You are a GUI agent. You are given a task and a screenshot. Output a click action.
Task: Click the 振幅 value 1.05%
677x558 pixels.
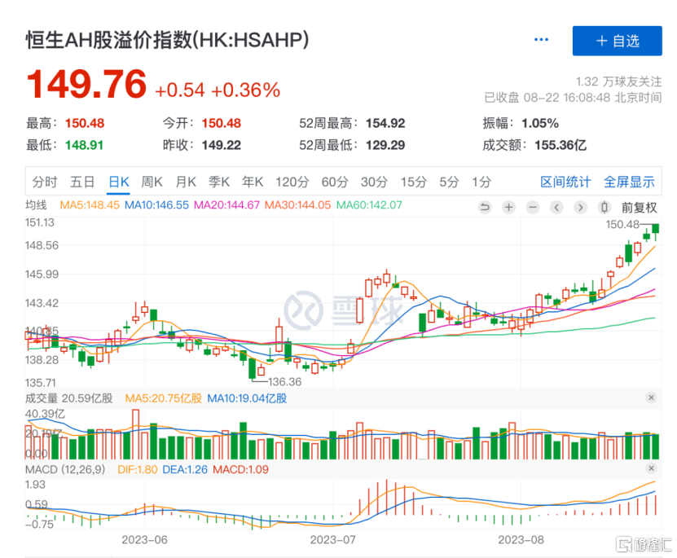pos(540,124)
